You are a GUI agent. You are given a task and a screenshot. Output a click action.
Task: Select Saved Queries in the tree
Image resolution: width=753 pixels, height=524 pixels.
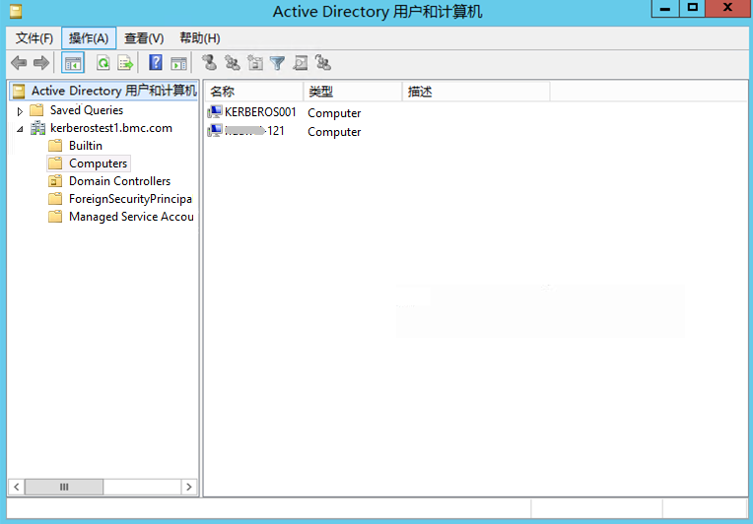pos(87,110)
